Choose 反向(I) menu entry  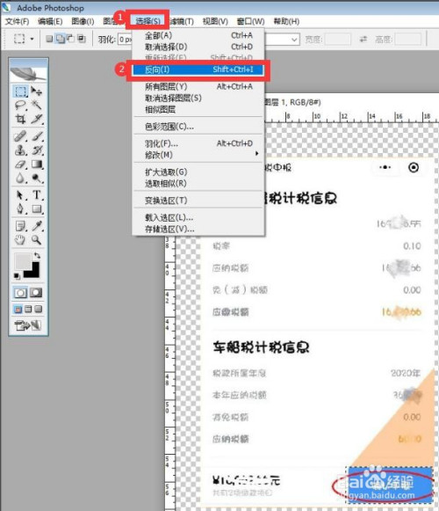point(198,69)
